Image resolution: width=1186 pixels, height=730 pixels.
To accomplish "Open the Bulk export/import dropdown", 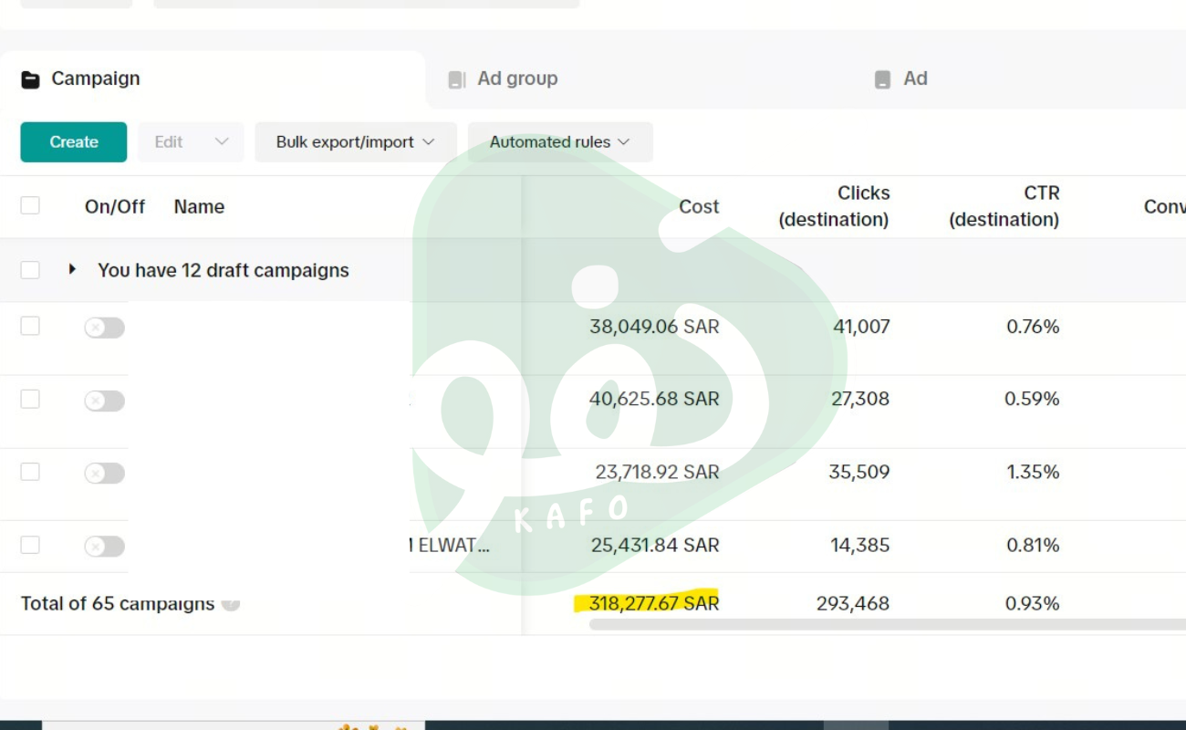I will coord(355,142).
